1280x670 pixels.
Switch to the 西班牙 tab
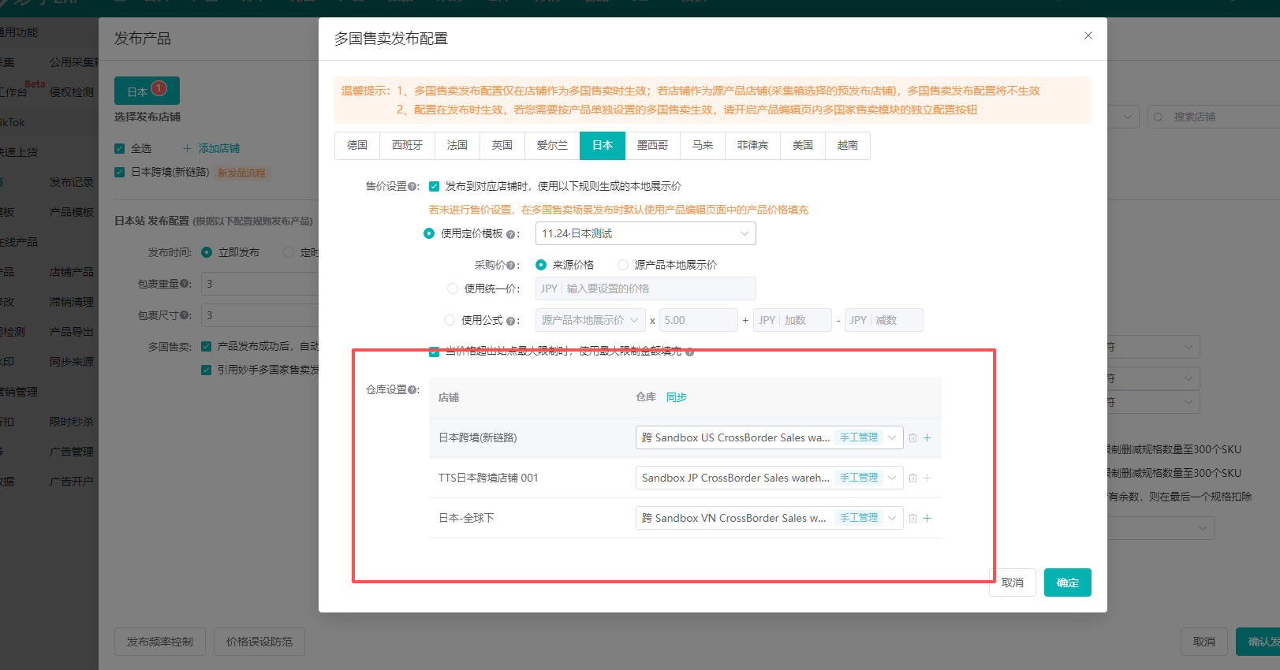coord(407,146)
